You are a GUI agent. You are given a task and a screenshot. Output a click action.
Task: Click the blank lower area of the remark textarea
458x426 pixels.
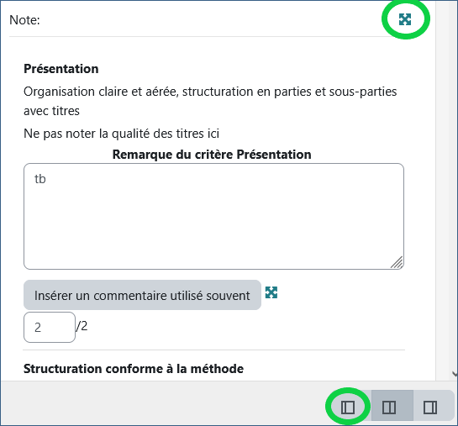213,231
